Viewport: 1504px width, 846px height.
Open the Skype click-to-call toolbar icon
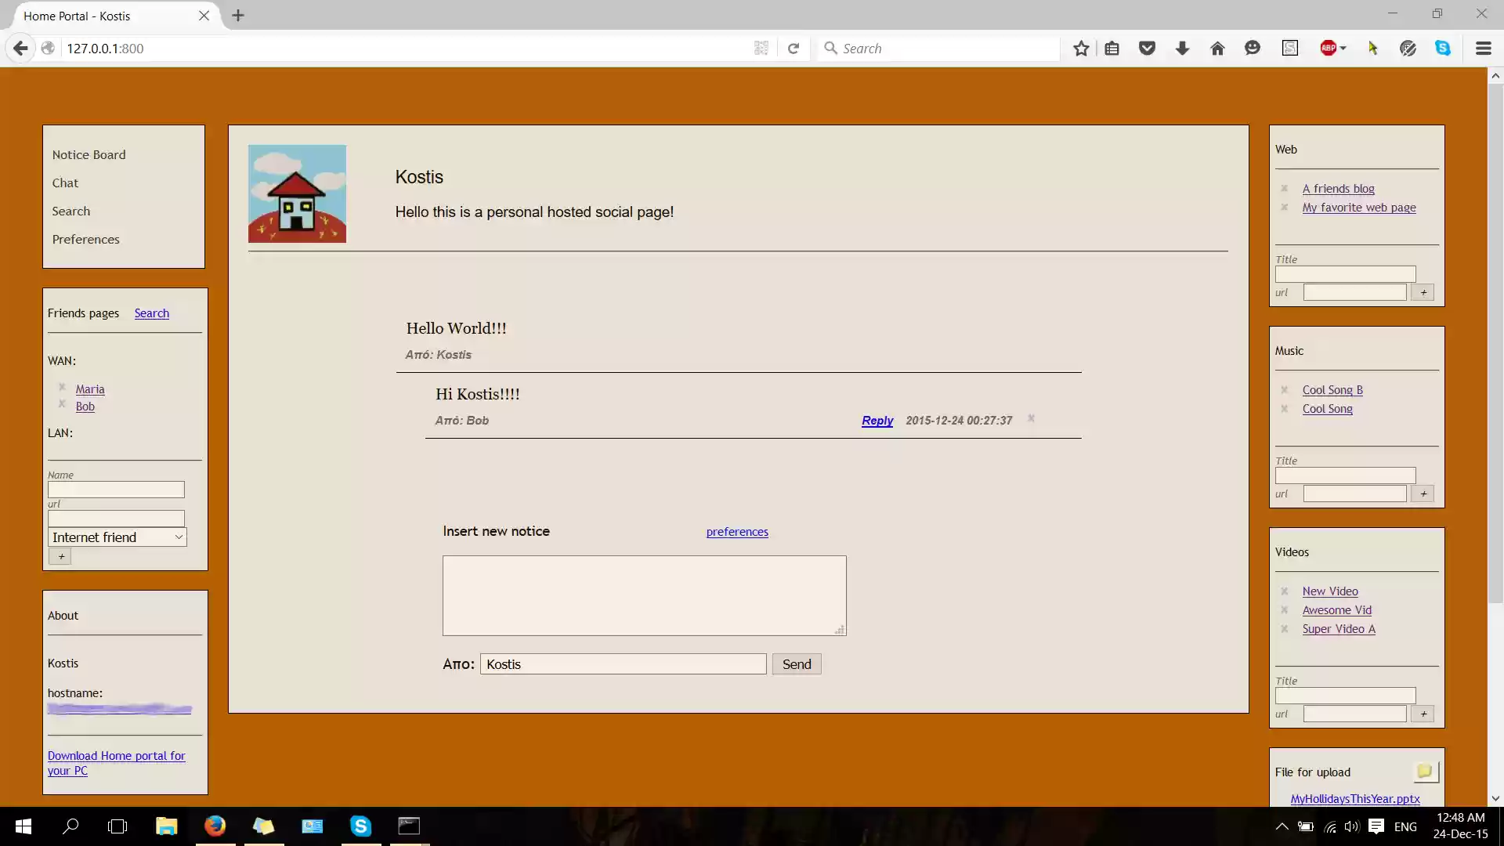1444,48
